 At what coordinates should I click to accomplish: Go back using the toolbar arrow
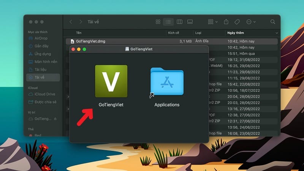[x=71, y=22]
